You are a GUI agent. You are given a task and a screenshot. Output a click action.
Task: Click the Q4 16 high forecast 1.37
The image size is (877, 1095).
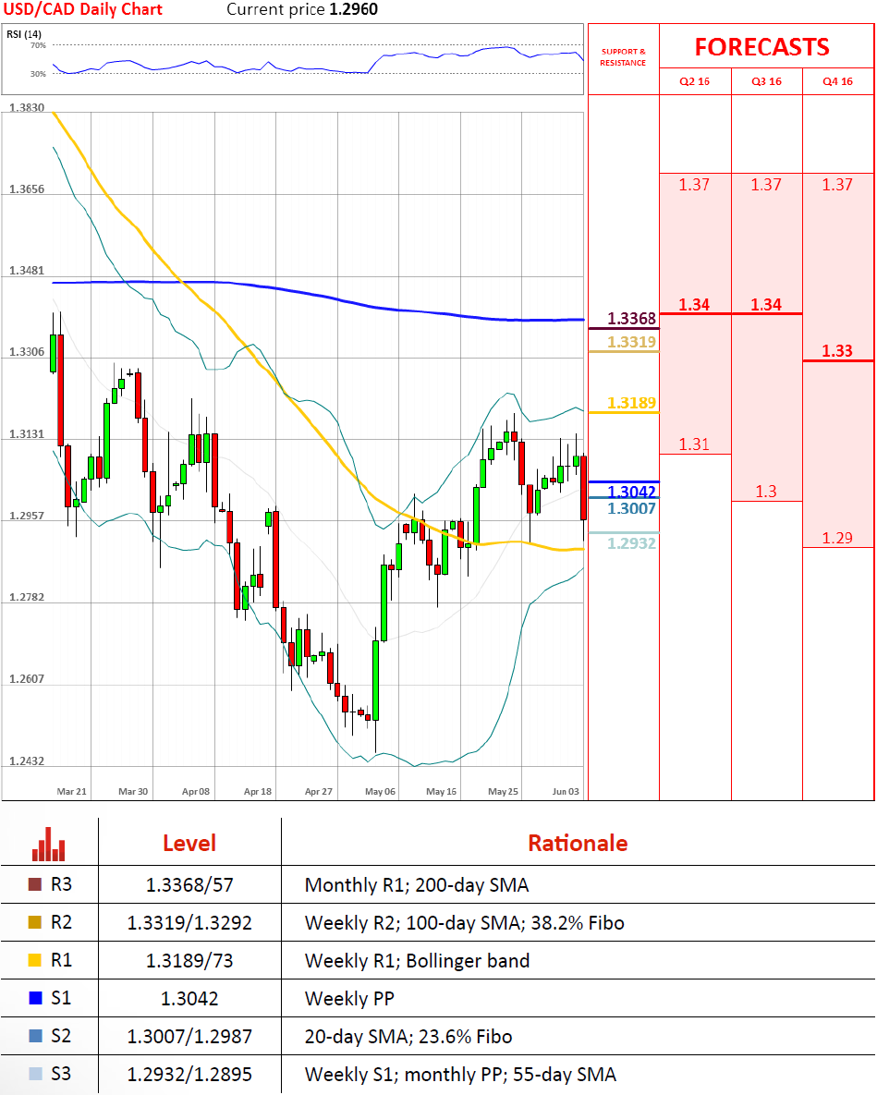coord(837,185)
